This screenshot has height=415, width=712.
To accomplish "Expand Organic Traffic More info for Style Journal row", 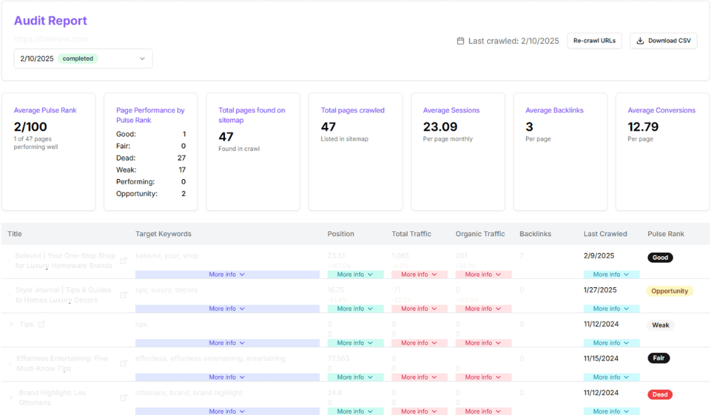I will tap(483, 309).
